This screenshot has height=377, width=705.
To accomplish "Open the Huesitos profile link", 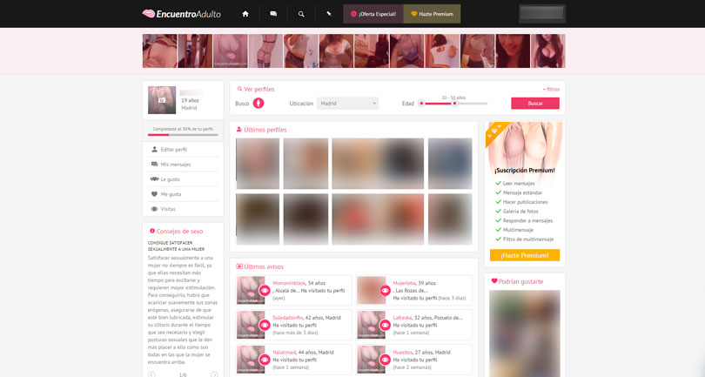I will coord(402,353).
